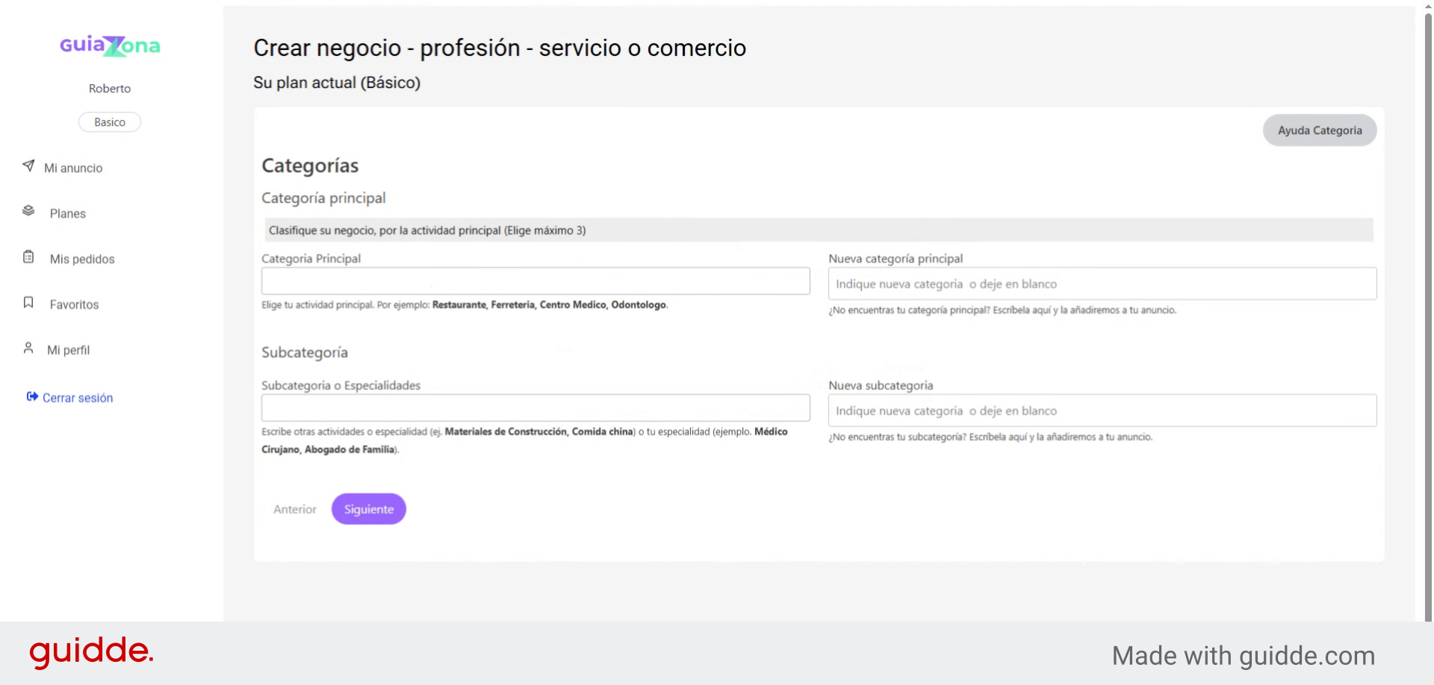Viewport: 1434px width, 685px height.
Task: Click the person icon beside Mi perfil
Action: (x=28, y=348)
